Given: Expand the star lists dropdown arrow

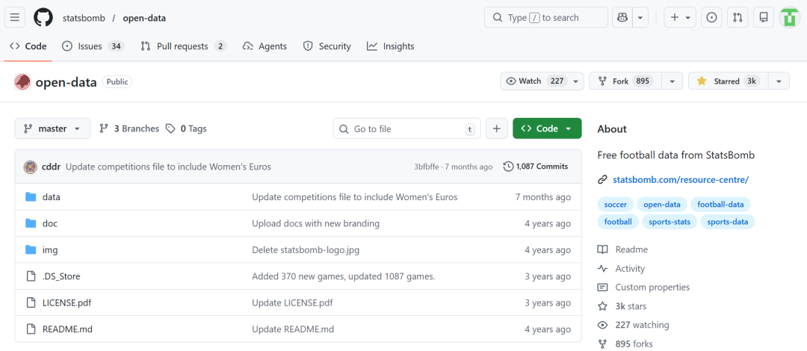Looking at the screenshot, I should pos(779,81).
